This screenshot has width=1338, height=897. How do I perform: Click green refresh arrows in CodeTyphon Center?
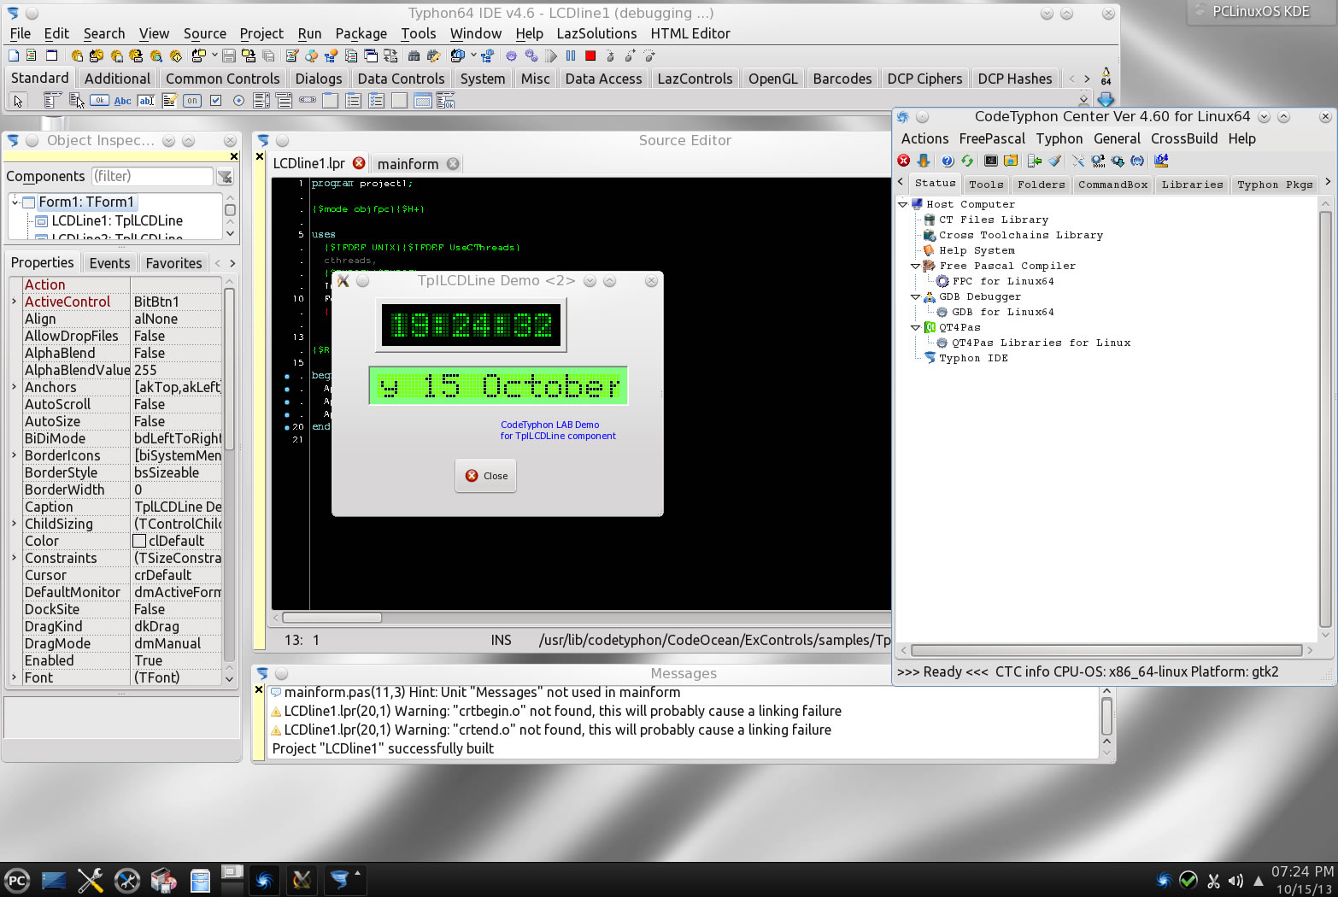(x=967, y=161)
